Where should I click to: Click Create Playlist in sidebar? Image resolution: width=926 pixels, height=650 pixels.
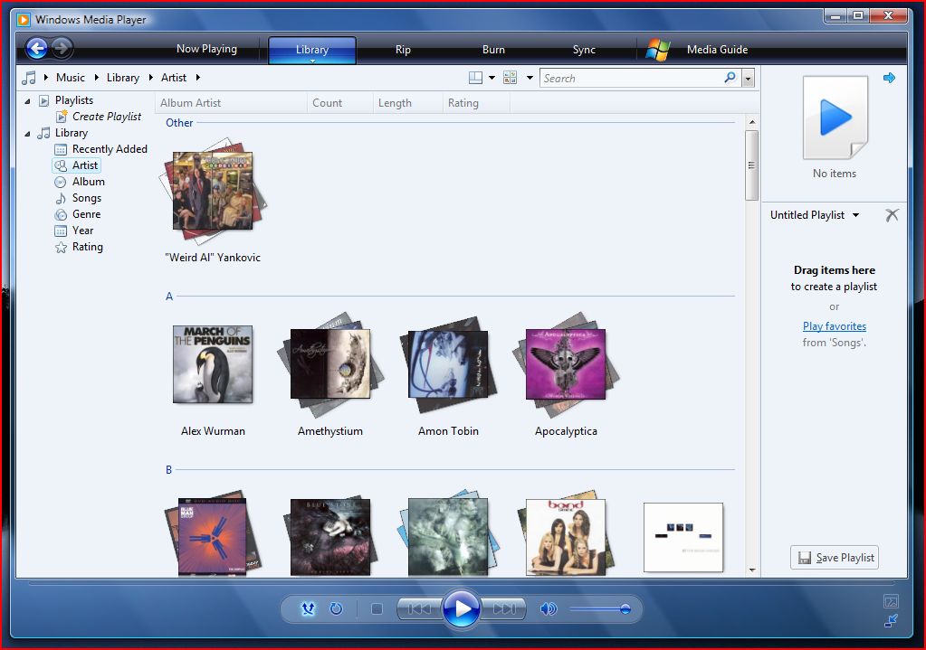106,117
